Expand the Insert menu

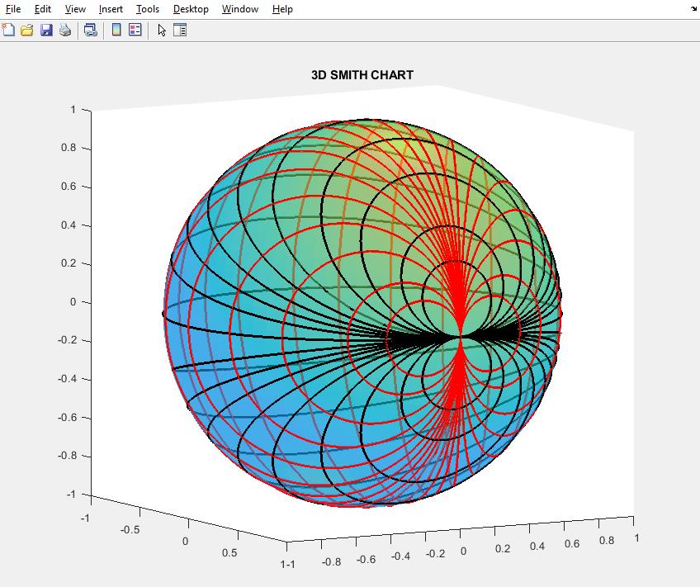pos(111,9)
